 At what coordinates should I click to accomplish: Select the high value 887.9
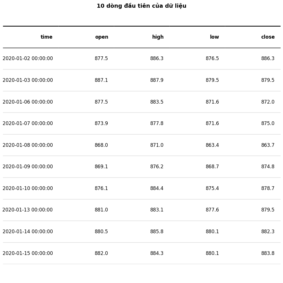click(x=157, y=80)
